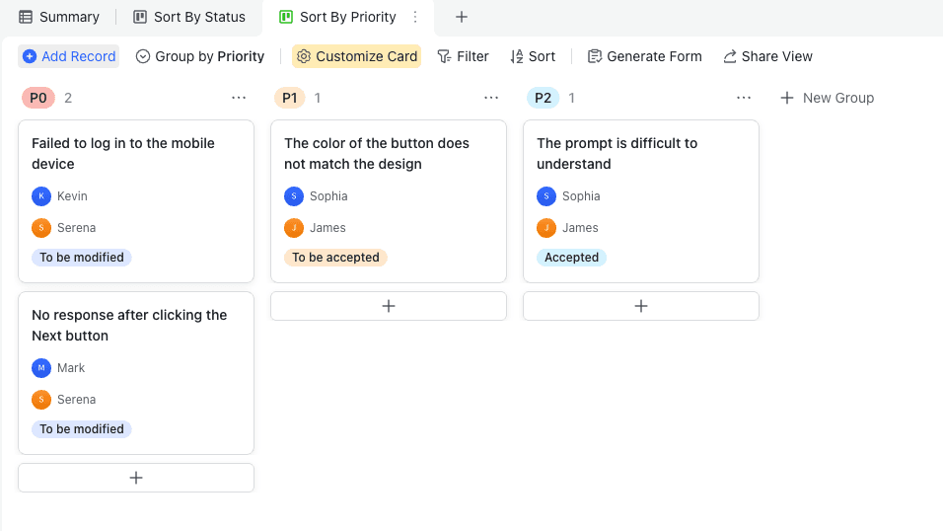This screenshot has height=531, width=943.
Task: Create a New Group column
Action: [x=827, y=98]
